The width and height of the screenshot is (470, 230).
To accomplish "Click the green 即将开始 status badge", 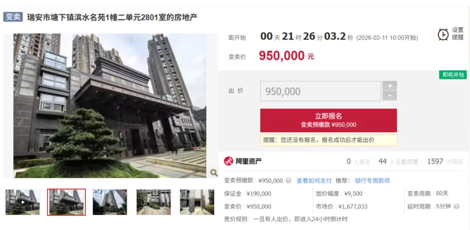I will click(453, 74).
